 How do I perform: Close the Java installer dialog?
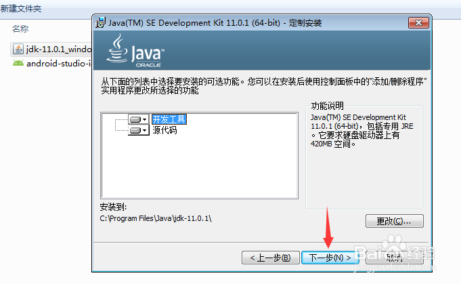pos(418,22)
